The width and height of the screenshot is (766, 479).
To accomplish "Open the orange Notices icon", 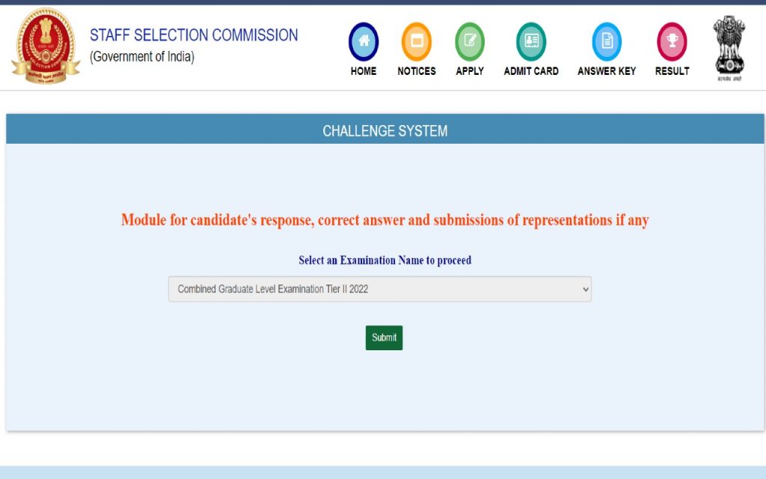I will coord(417,41).
